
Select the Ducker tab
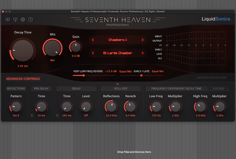click(x=219, y=88)
